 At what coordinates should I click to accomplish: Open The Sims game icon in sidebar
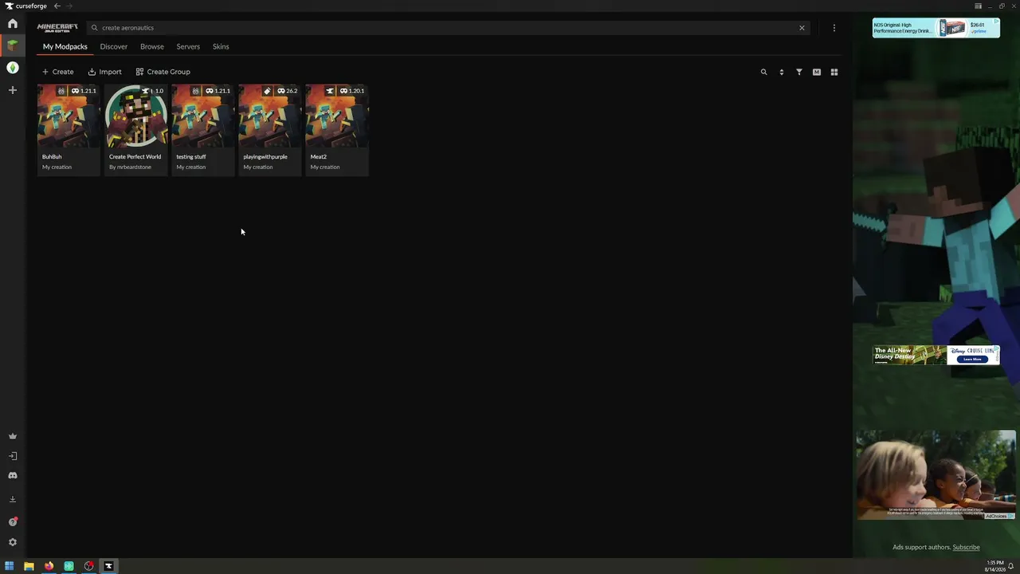[x=12, y=68]
